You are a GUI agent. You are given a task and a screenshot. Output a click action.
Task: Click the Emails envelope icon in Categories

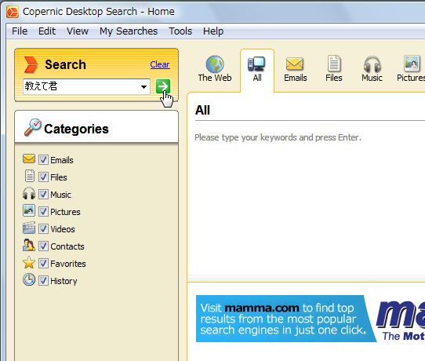(x=29, y=159)
